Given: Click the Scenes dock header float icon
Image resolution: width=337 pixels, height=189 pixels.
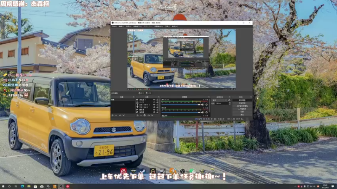Looking at the screenshot, I should (134, 97).
